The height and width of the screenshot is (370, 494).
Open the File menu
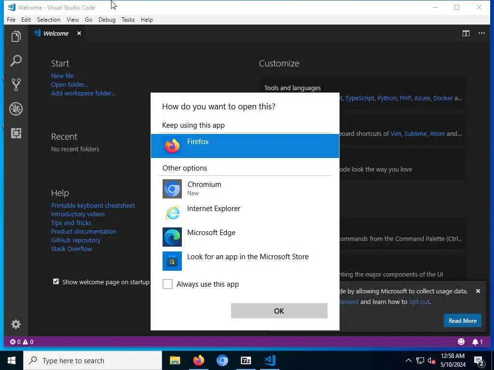point(11,19)
